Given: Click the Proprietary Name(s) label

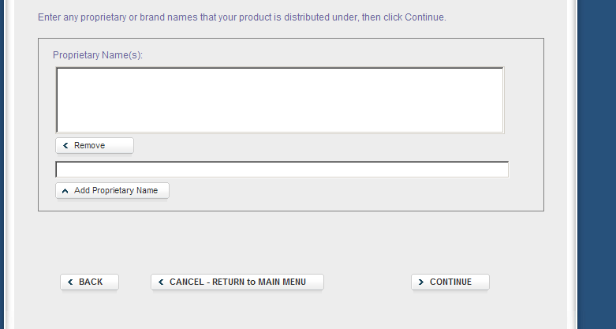Looking at the screenshot, I should pyautogui.click(x=98, y=55).
